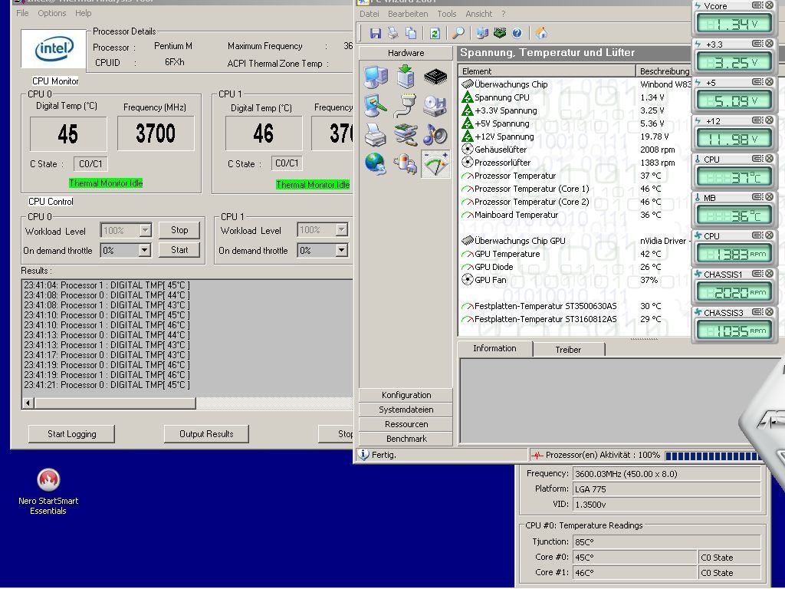Open the Drives disc and floppy icon
Image resolution: width=785 pixels, height=589 pixels.
[435, 105]
